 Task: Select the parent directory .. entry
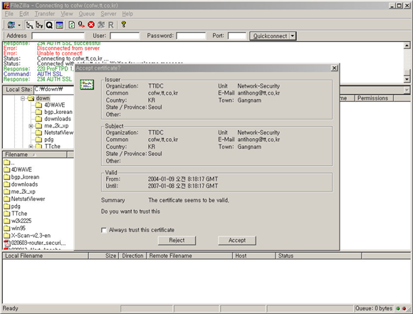pyautogui.click(x=9, y=162)
